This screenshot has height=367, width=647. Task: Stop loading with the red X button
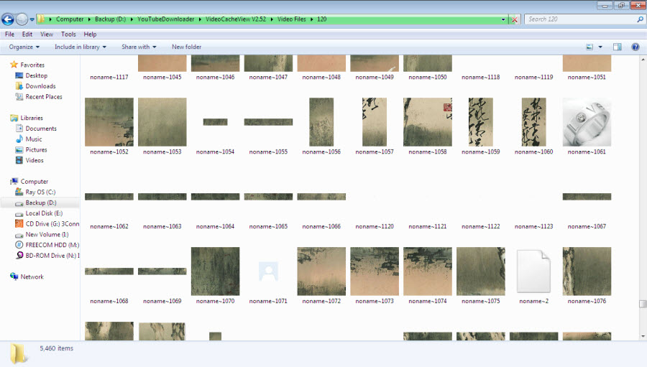point(514,19)
